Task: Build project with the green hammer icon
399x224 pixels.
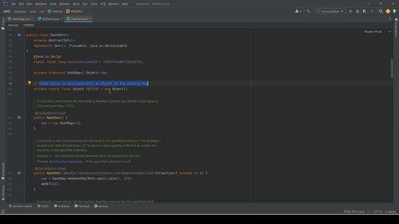Action: 309,11
